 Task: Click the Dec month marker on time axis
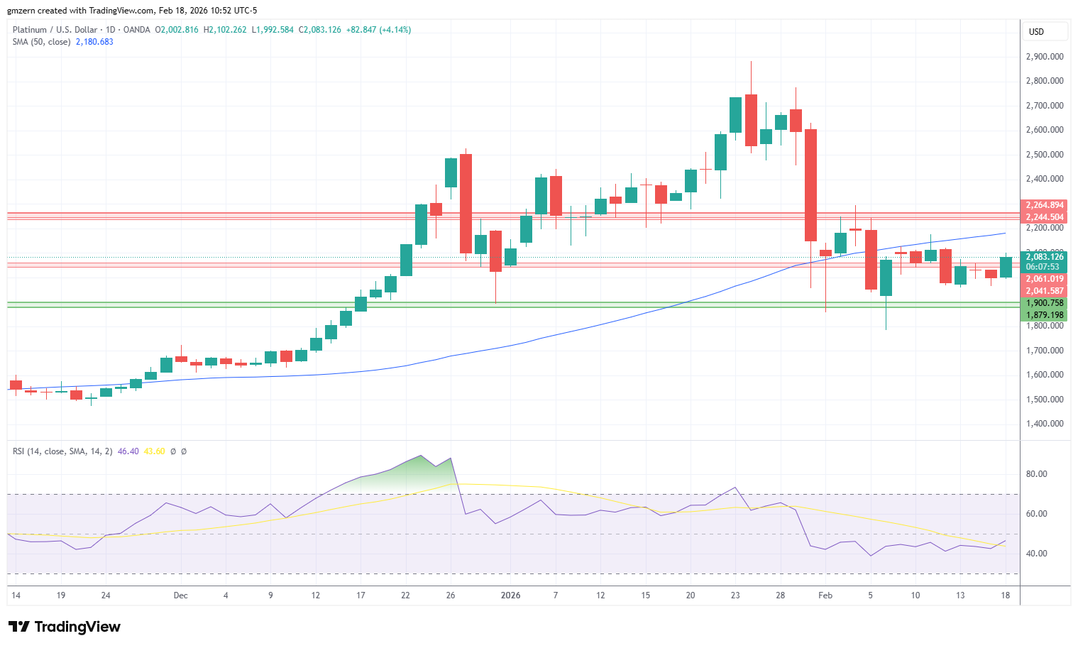pos(181,595)
